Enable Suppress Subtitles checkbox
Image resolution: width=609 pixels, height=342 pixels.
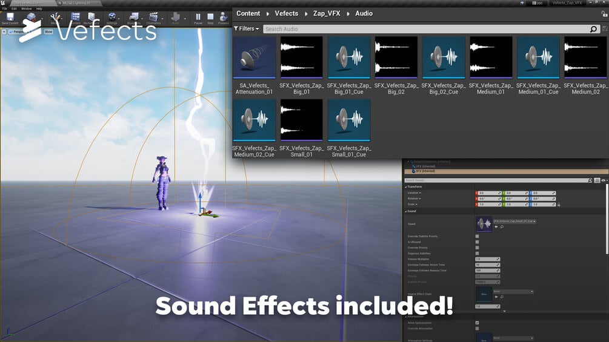click(x=478, y=254)
